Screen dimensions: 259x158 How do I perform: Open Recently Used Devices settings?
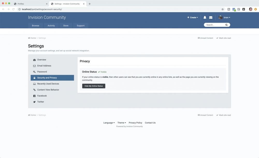(52, 84)
